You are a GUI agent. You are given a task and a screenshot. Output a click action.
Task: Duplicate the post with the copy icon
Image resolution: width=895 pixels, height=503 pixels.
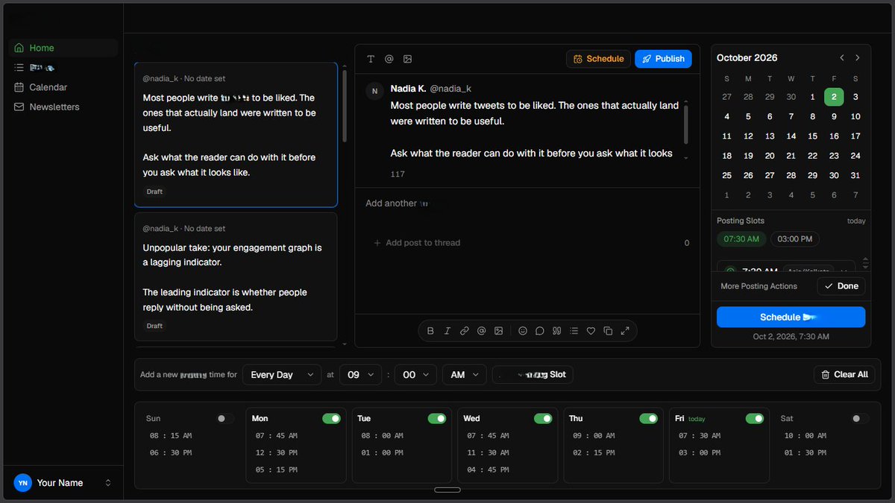pyautogui.click(x=608, y=331)
